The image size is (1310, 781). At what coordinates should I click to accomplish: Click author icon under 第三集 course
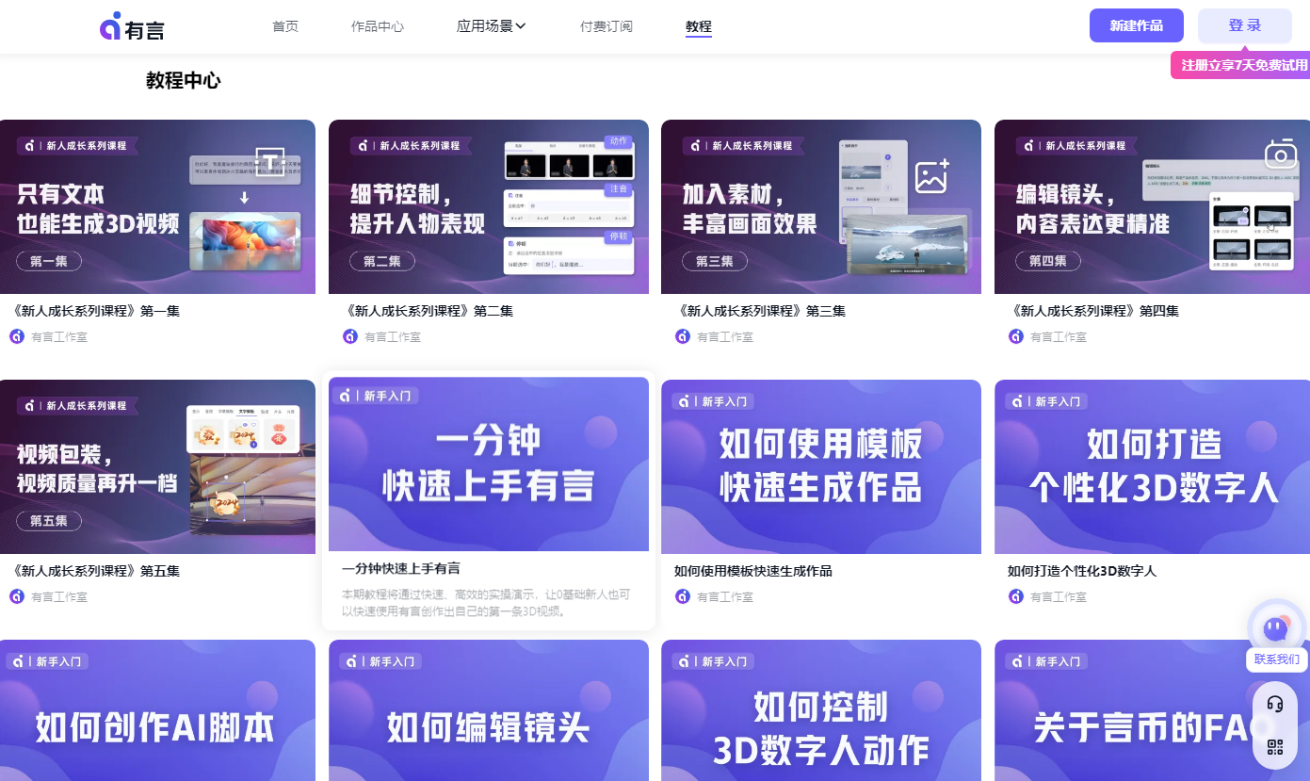click(683, 336)
